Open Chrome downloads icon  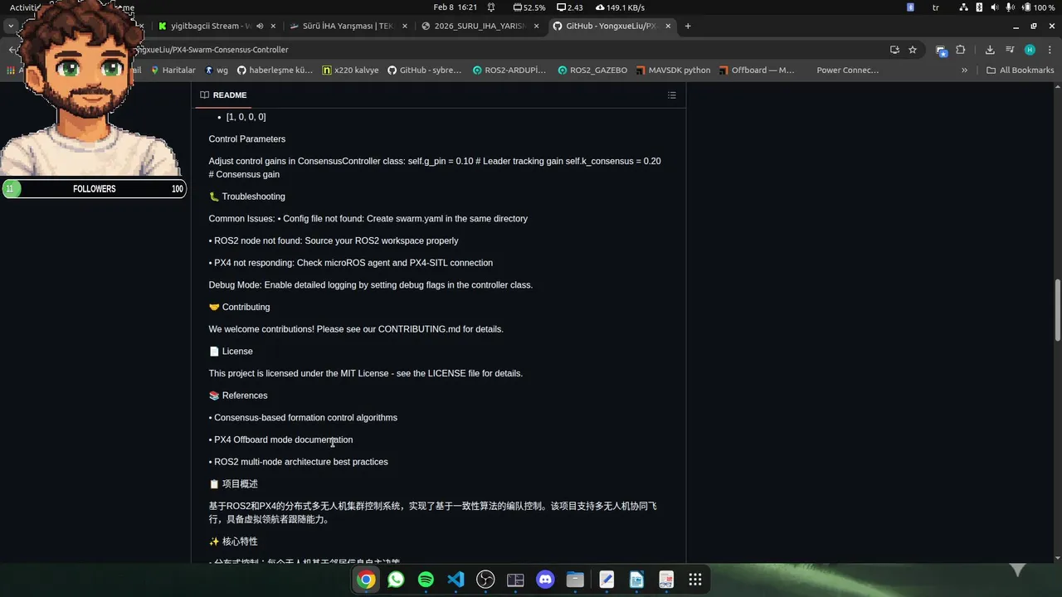990,50
